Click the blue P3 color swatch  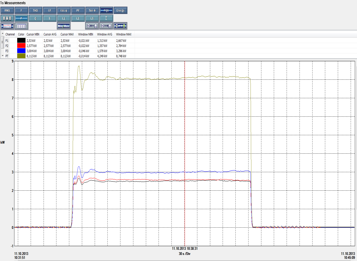click(x=21, y=51)
